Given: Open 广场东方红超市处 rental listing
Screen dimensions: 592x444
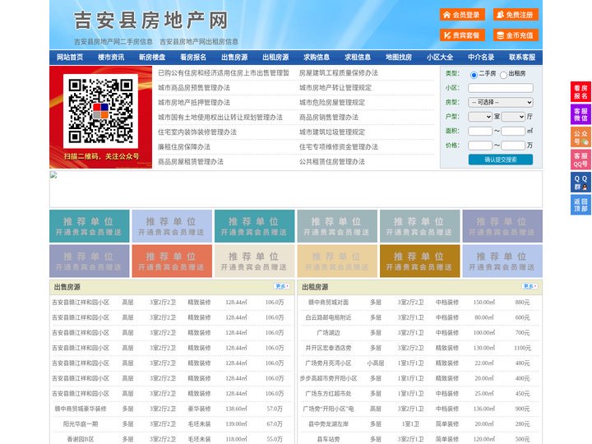Looking at the screenshot, I should coord(328,393).
